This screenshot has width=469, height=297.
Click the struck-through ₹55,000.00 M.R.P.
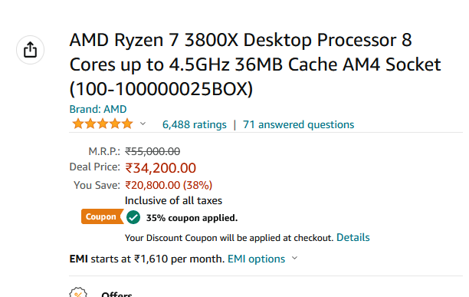(153, 151)
